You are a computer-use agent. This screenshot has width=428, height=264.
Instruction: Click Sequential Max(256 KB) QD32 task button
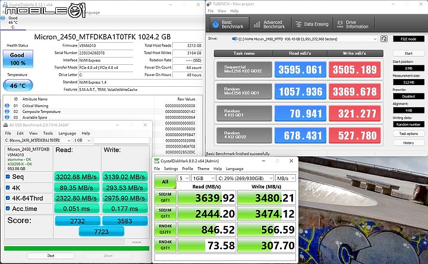[244, 70]
